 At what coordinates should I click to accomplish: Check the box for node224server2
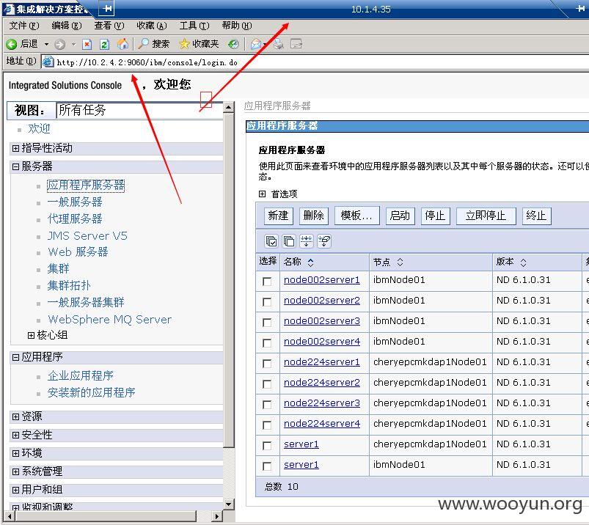point(267,384)
